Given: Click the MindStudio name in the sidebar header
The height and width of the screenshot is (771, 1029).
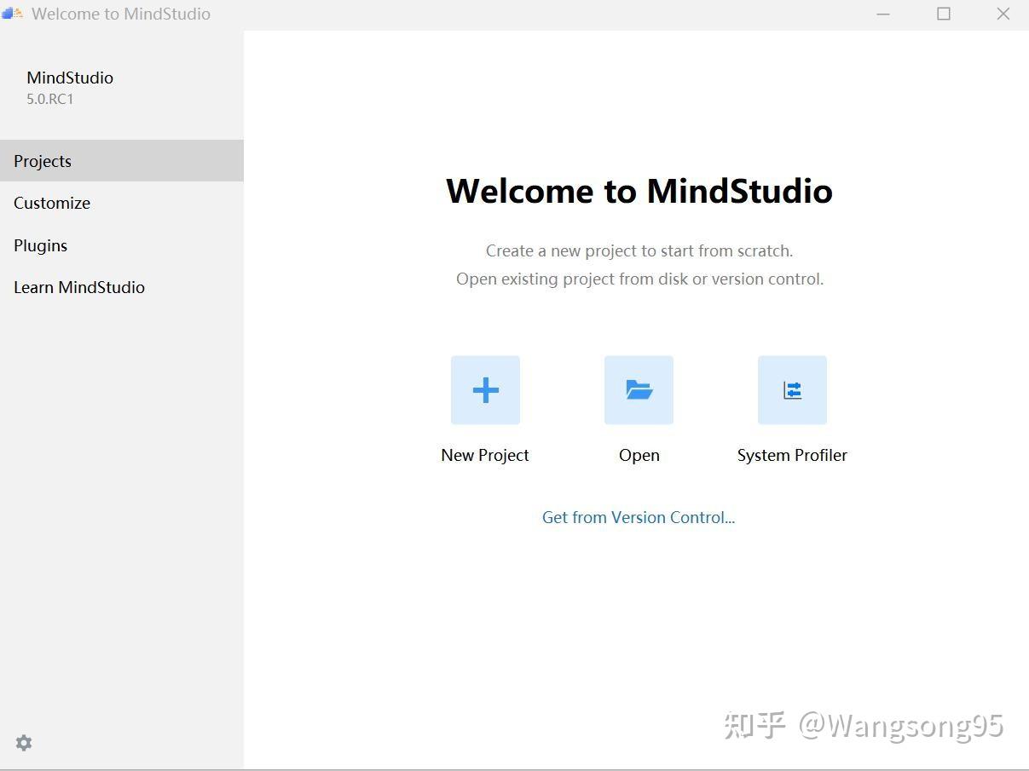Looking at the screenshot, I should pos(70,78).
